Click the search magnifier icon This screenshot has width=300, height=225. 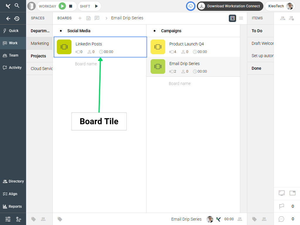[17, 6]
